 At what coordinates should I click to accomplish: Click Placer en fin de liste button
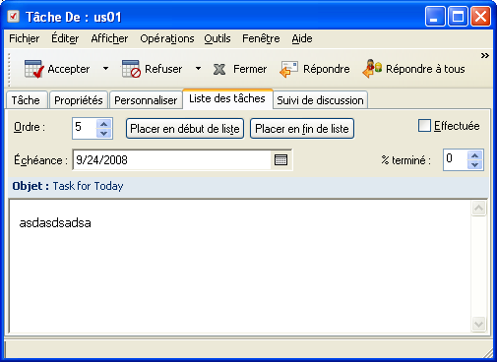302,129
